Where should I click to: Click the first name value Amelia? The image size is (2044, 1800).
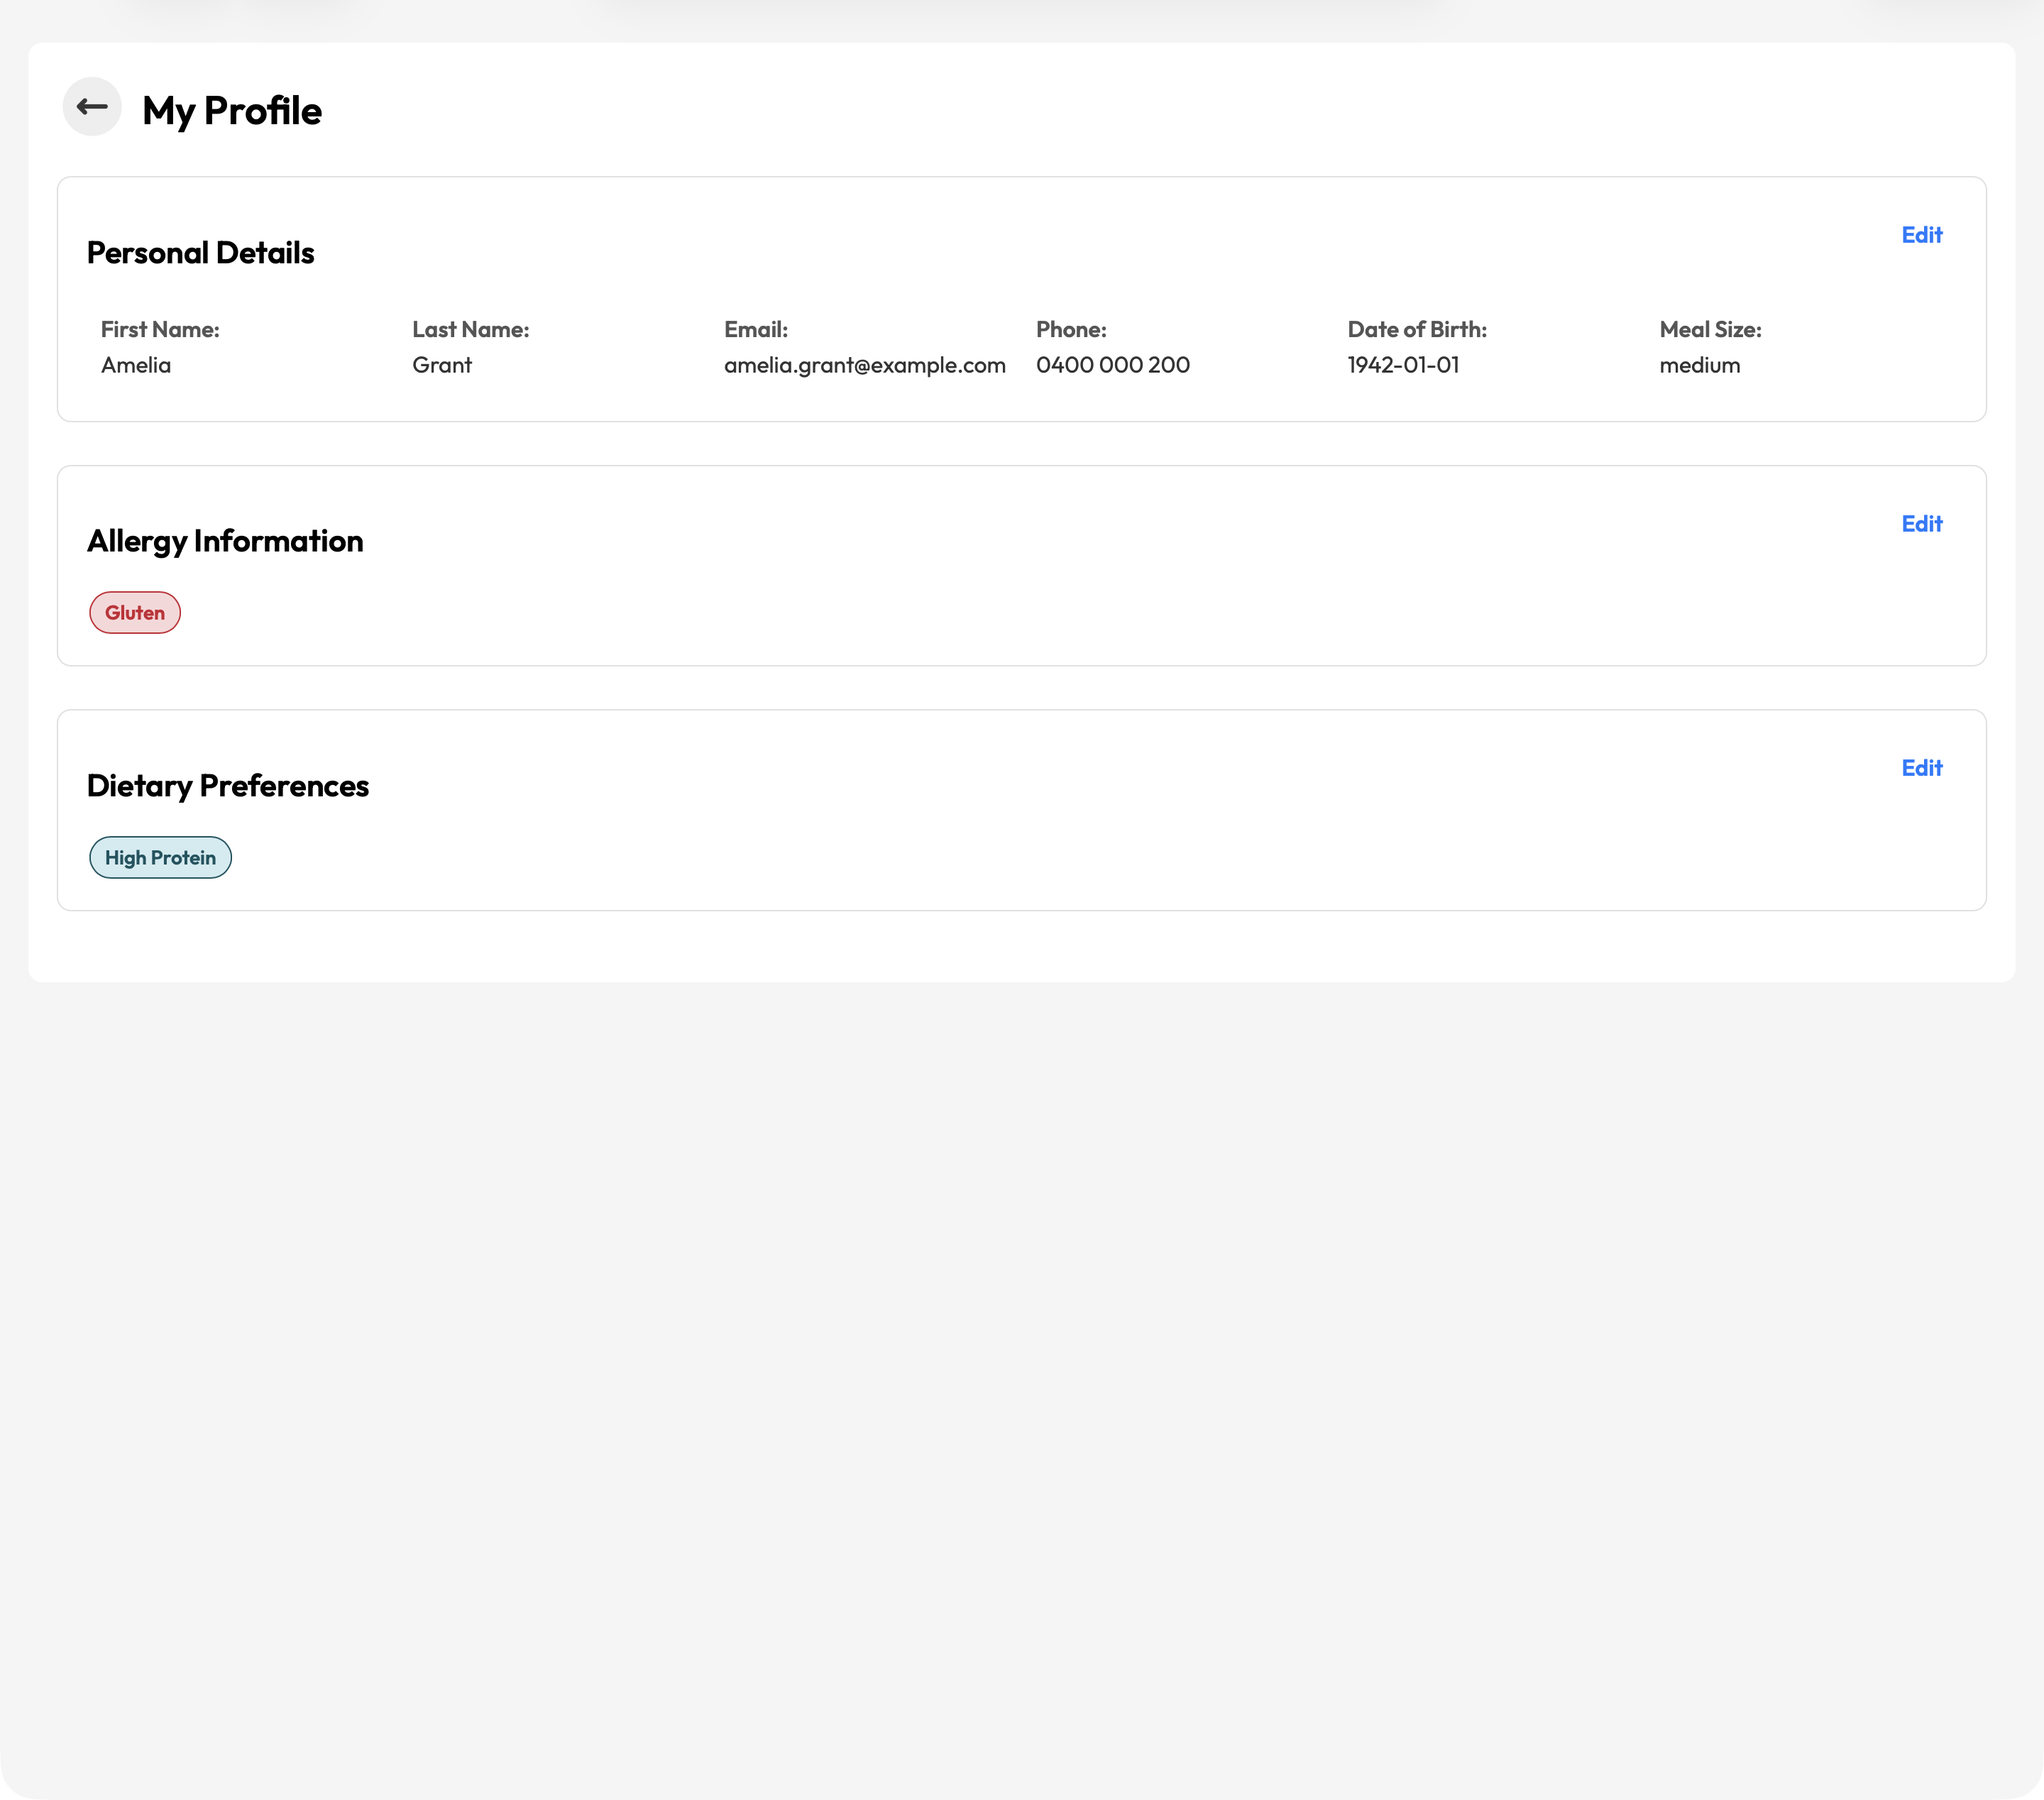pos(136,365)
